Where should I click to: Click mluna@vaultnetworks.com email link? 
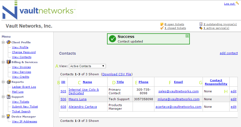178,99
